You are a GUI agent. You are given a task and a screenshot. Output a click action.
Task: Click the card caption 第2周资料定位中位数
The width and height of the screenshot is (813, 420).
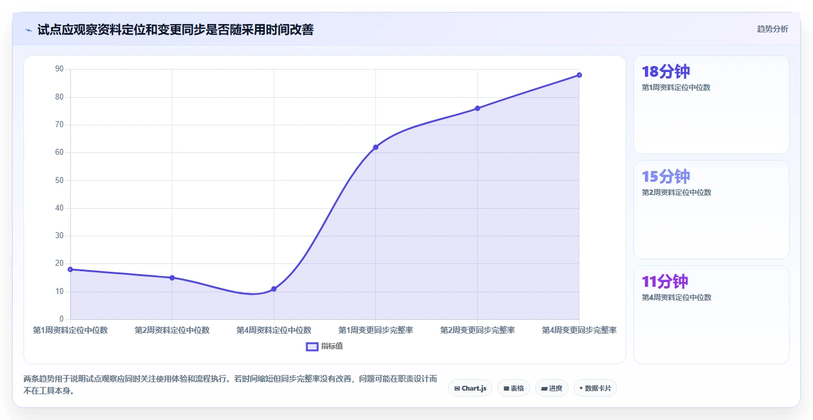(676, 193)
